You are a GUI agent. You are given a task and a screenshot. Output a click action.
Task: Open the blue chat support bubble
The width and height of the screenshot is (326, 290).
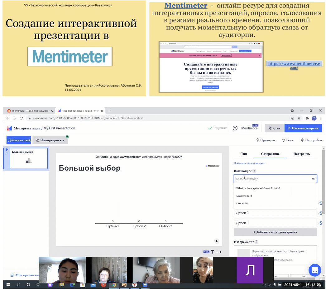click(315, 270)
